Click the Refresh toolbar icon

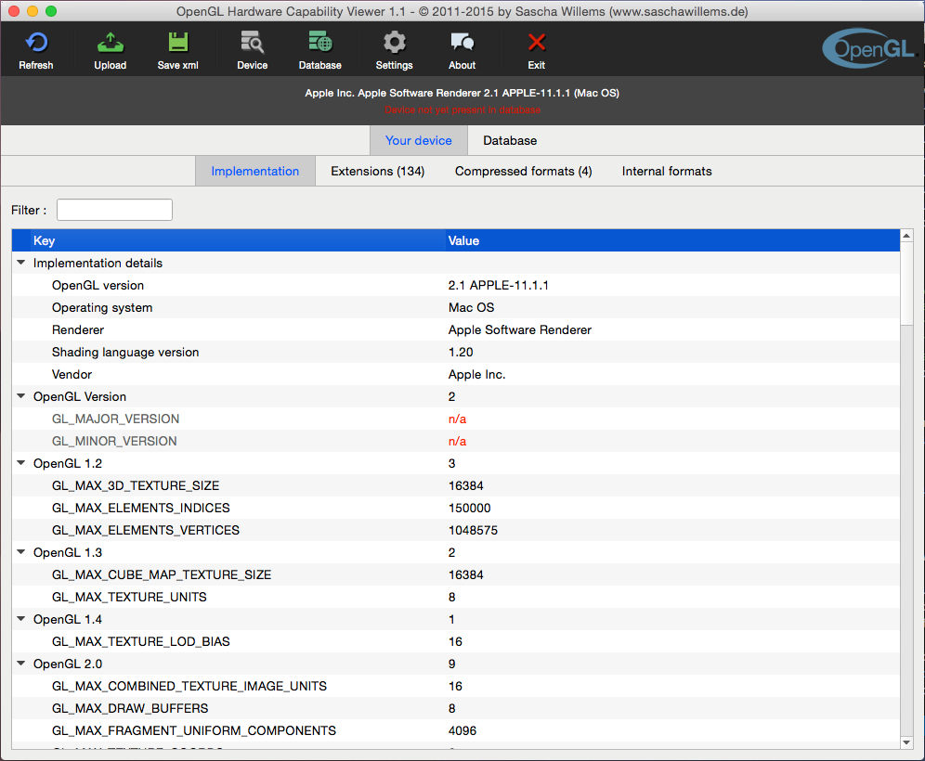pos(36,49)
